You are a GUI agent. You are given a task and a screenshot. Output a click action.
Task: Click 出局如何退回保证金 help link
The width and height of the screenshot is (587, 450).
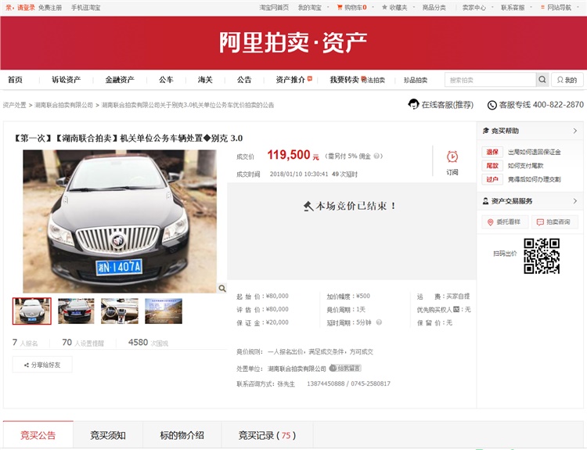[535, 152]
